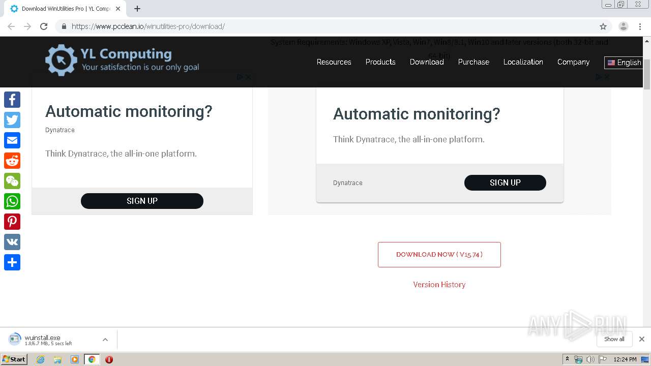Open the left ad's AdChoices info icon
The width and height of the screenshot is (651, 366).
pos(240,77)
